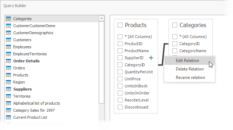The image size is (233, 130).
Task: Tick the CategoryID checkbox in Categories table
Action: click(175, 44)
